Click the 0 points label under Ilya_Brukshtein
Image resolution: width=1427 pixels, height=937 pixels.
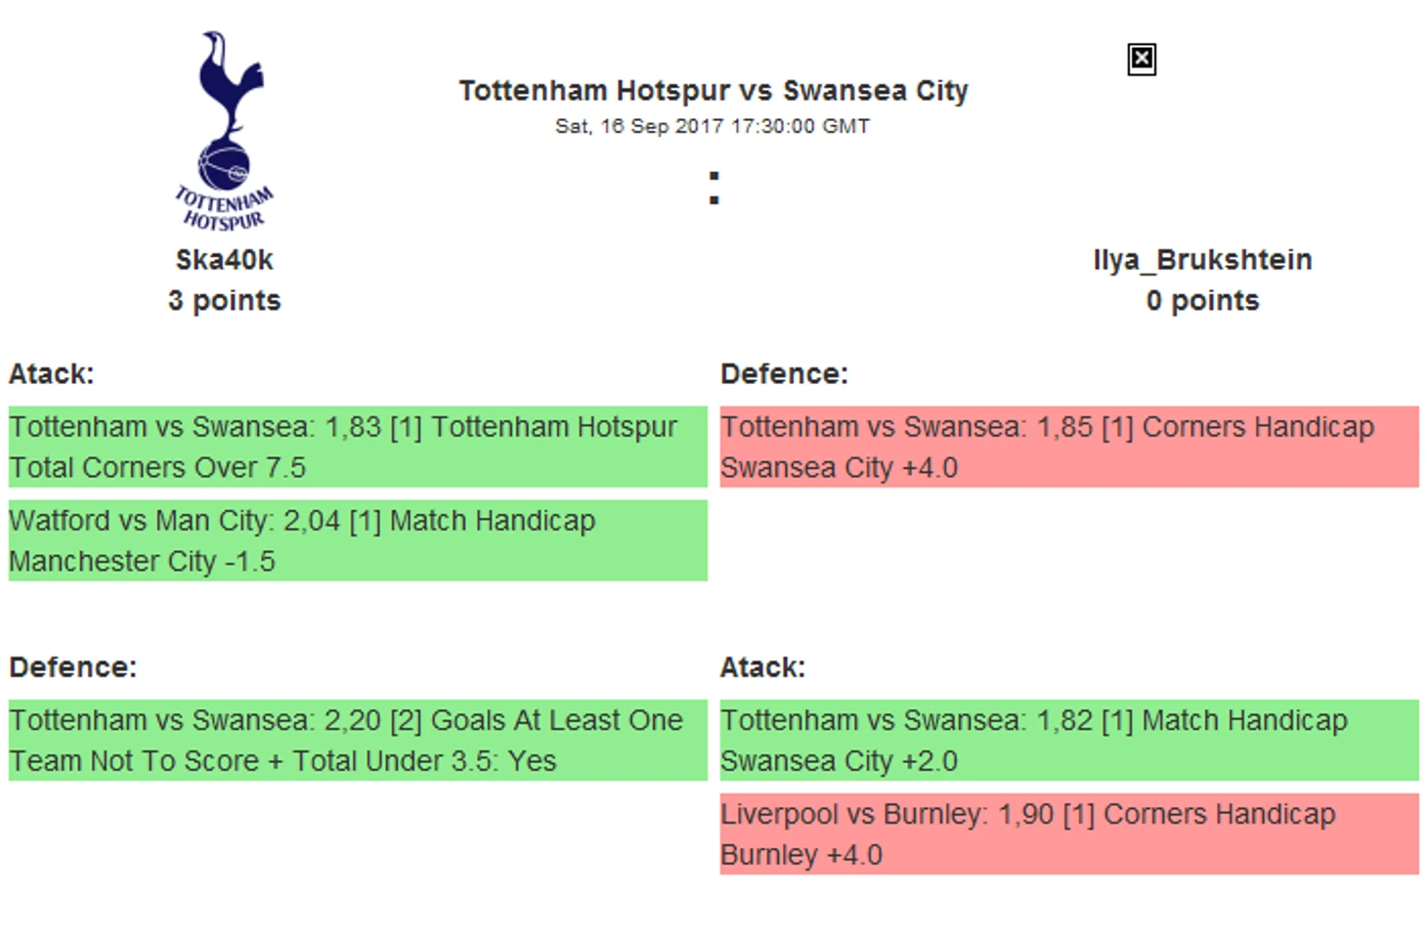[1202, 301]
